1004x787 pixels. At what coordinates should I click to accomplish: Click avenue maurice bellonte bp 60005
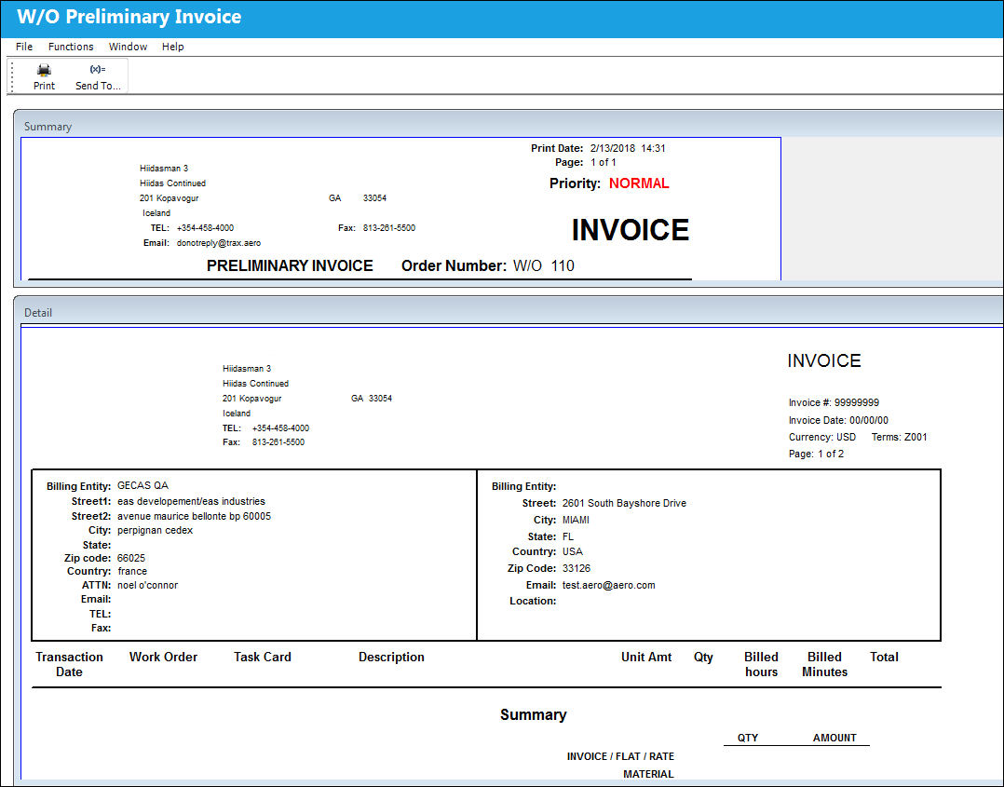point(194,516)
